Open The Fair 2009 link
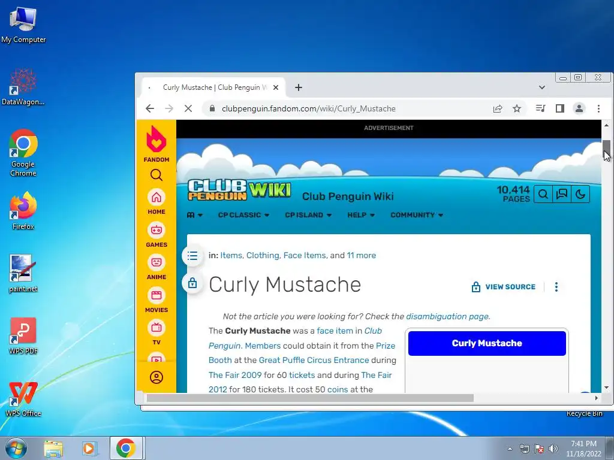Viewport: 614px width, 460px height. 235,375
